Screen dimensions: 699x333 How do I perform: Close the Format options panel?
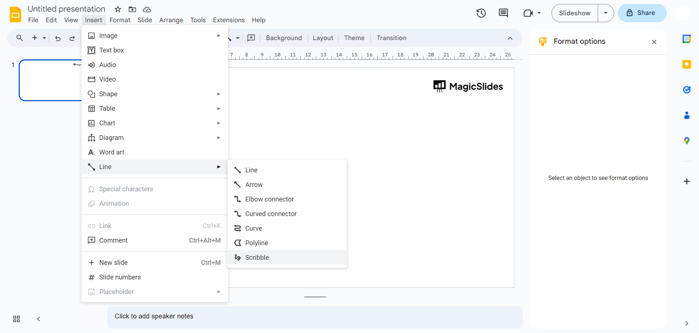point(654,42)
